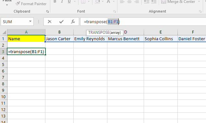Toggle Italic formatting
The height and width of the screenshot is (123, 206).
pos(62,2)
